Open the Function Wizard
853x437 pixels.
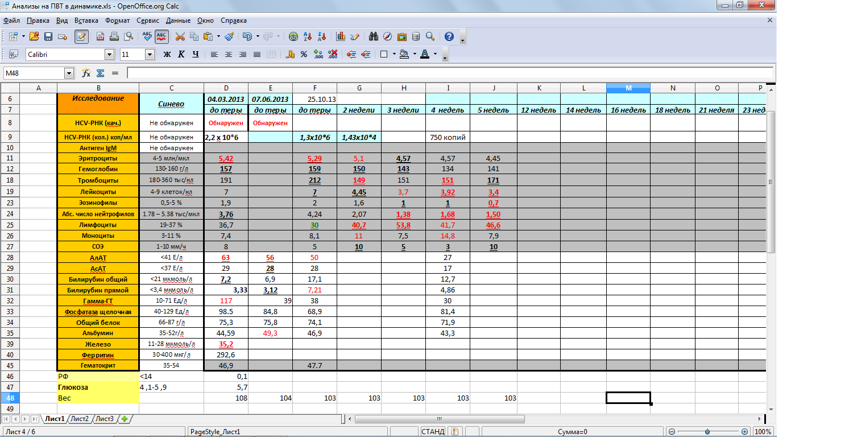click(x=86, y=73)
